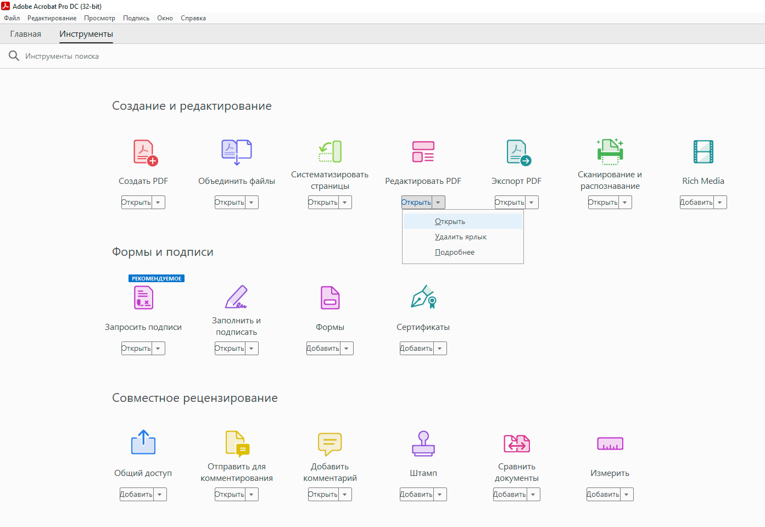Select 'Подробнее' in the dropdown menu
The width and height of the screenshot is (765, 527).
click(x=455, y=253)
